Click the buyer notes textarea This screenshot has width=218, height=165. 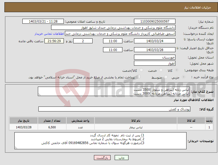pos(100,141)
